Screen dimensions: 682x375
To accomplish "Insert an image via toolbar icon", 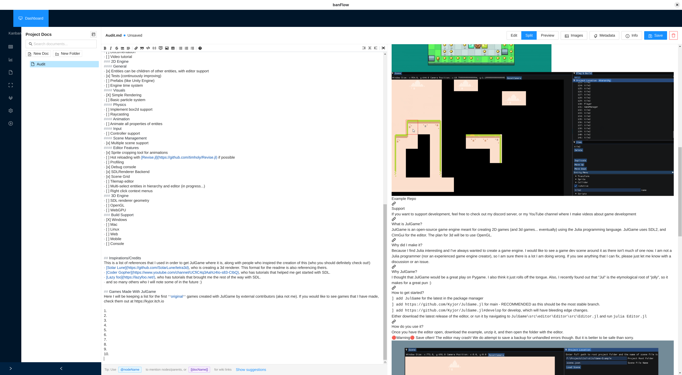I will coord(167,48).
